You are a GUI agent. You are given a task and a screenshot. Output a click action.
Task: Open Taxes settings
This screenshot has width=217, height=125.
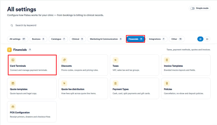[134, 65]
